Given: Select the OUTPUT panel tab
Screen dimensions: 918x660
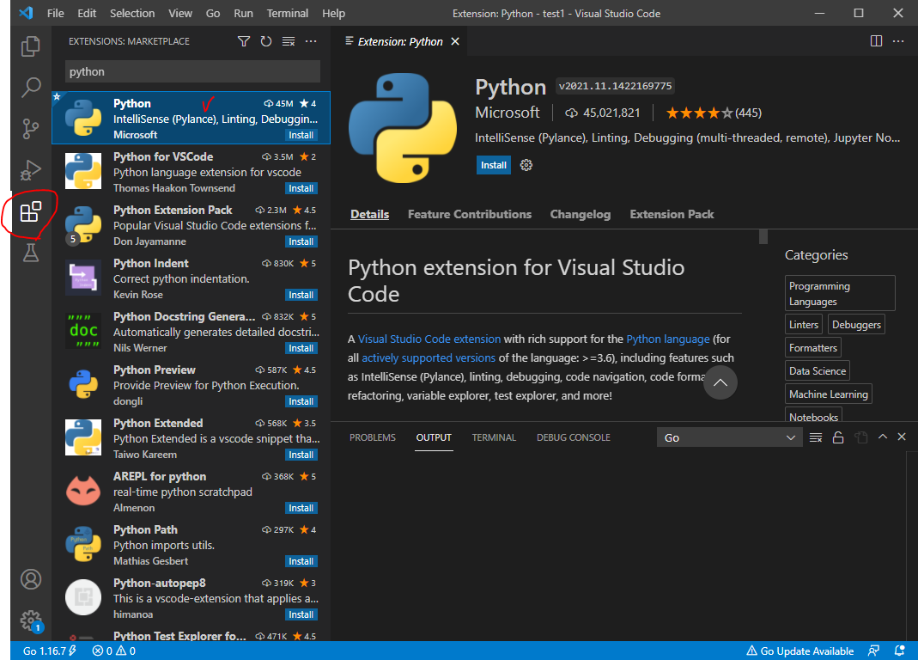Looking at the screenshot, I should click(434, 437).
